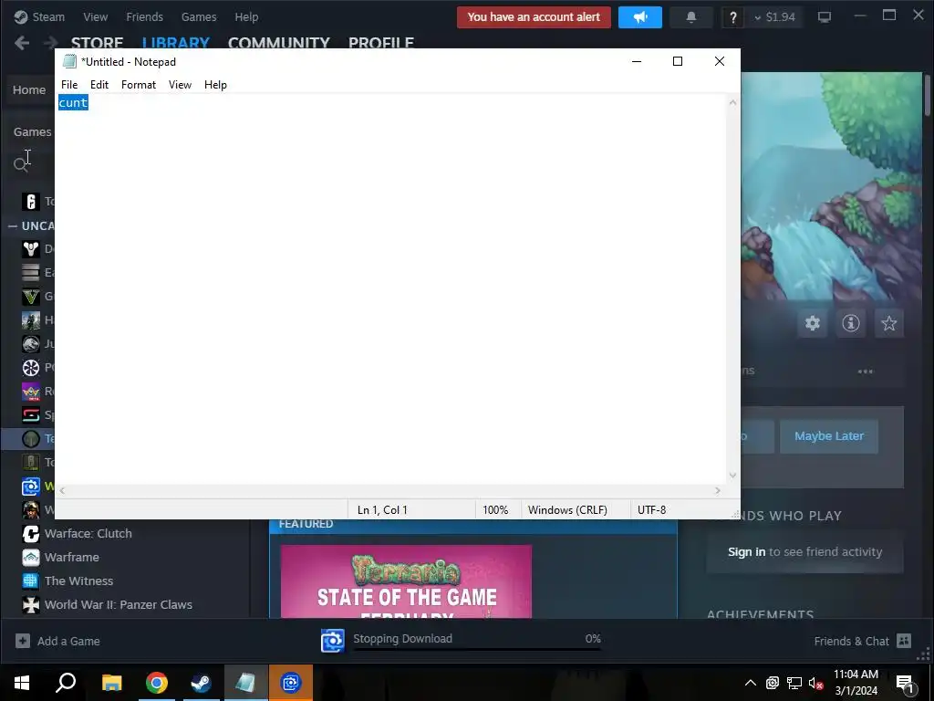Open Notepad View menu
This screenshot has width=934, height=701.
click(x=180, y=85)
